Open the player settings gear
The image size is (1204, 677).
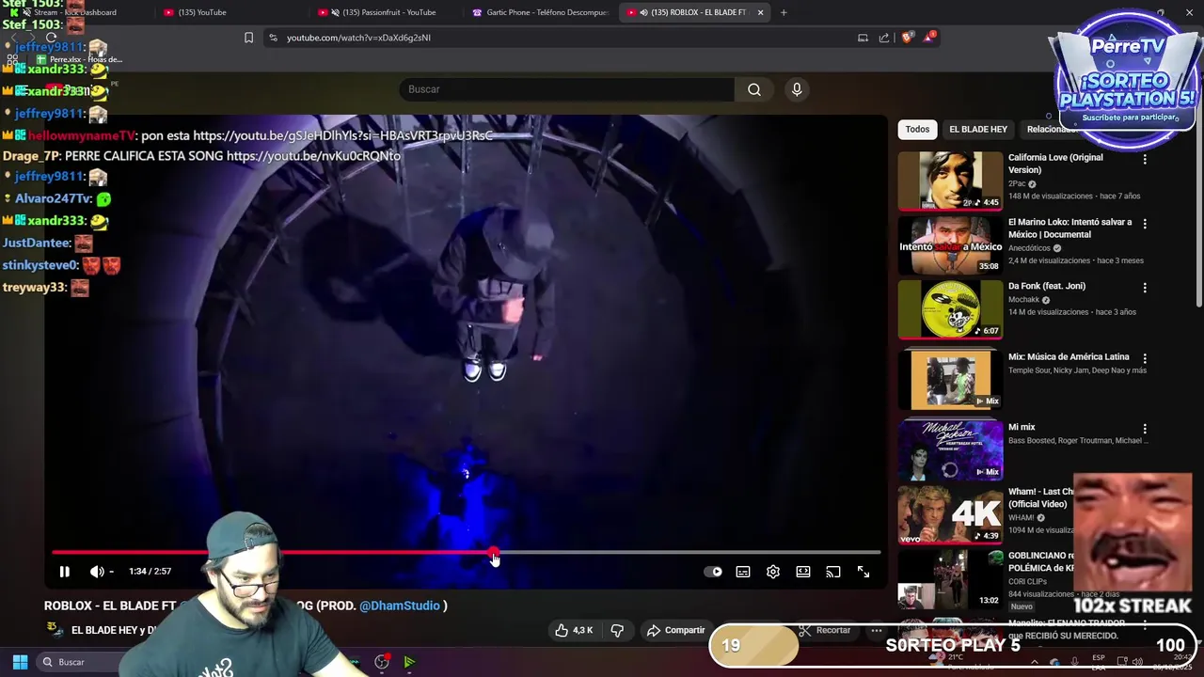coord(773,572)
